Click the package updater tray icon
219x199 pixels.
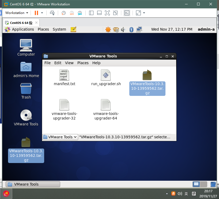pos(116,30)
